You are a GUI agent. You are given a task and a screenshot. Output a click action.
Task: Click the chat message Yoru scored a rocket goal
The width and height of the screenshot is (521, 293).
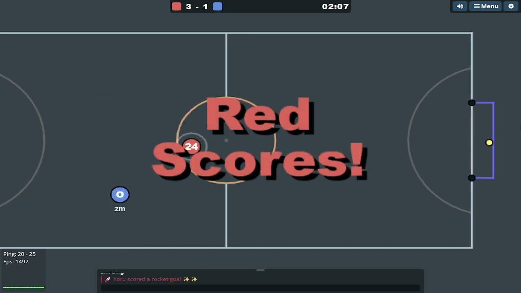pos(147,279)
